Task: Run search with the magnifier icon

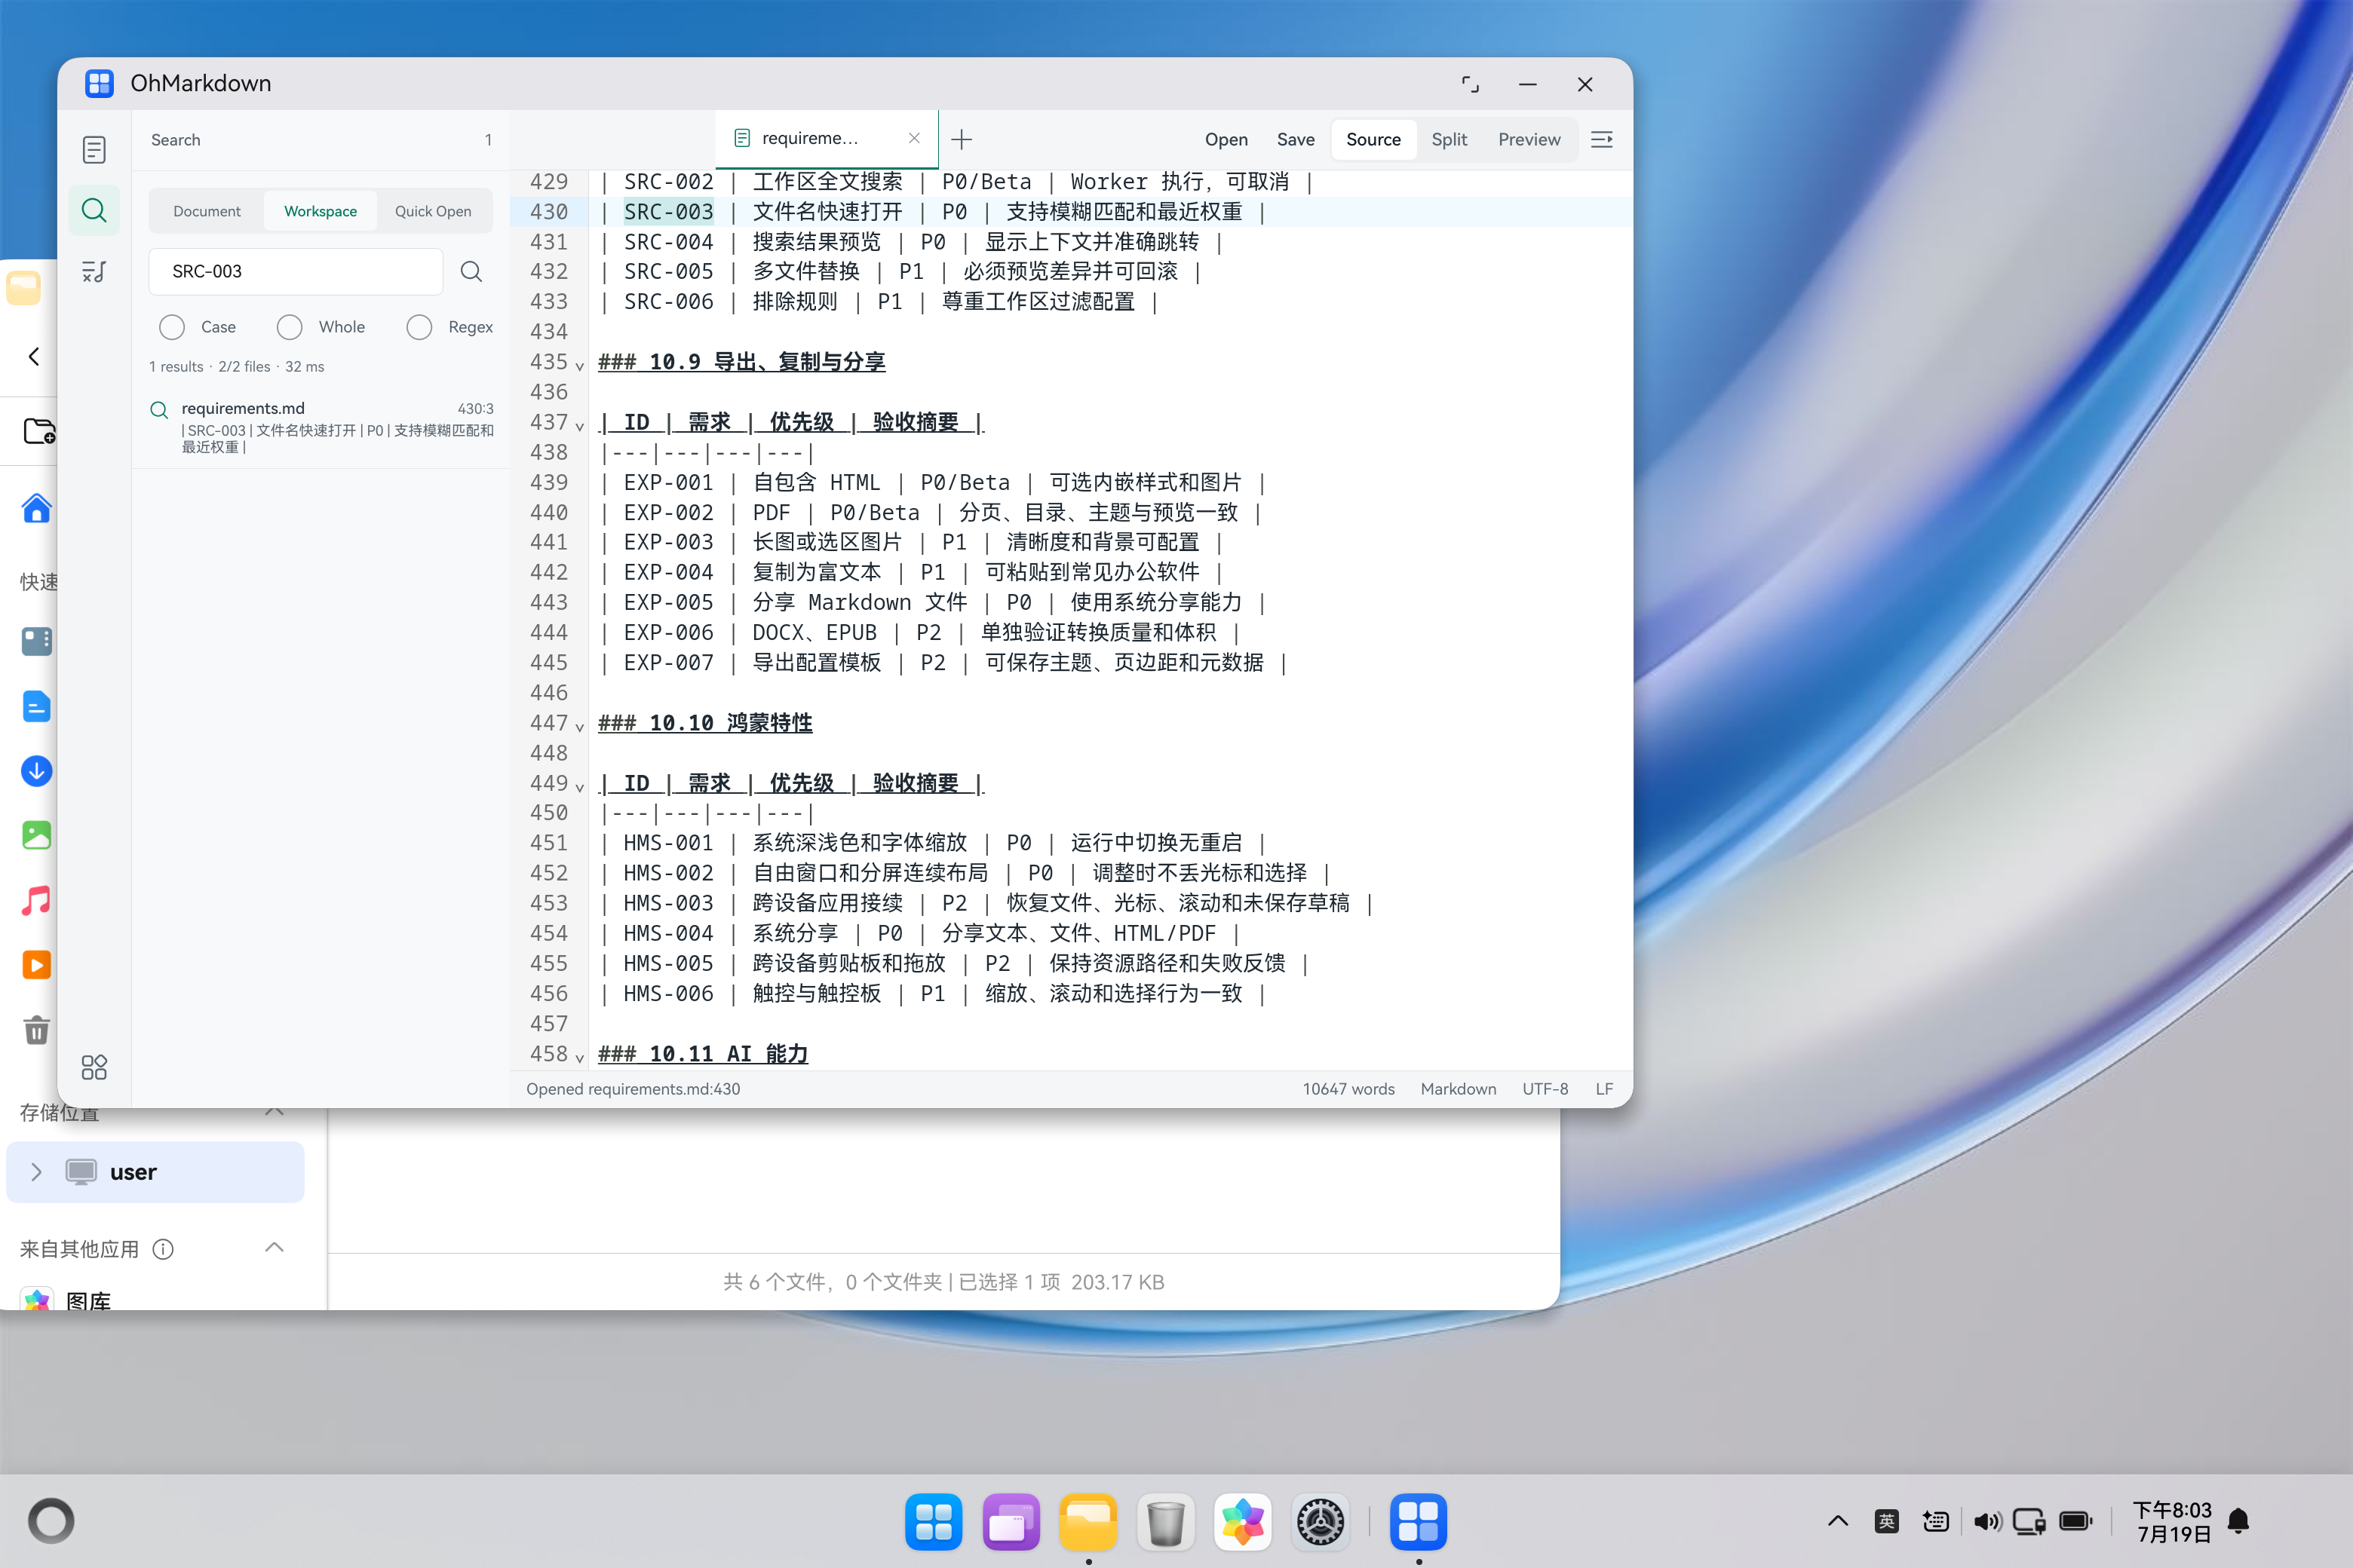Action: coord(471,271)
